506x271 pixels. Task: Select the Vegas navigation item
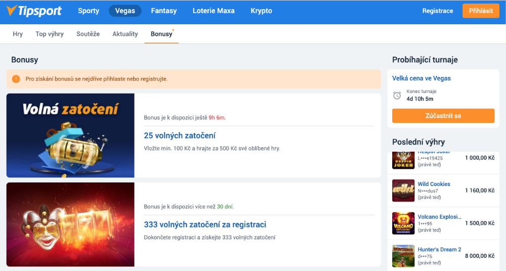(x=125, y=11)
